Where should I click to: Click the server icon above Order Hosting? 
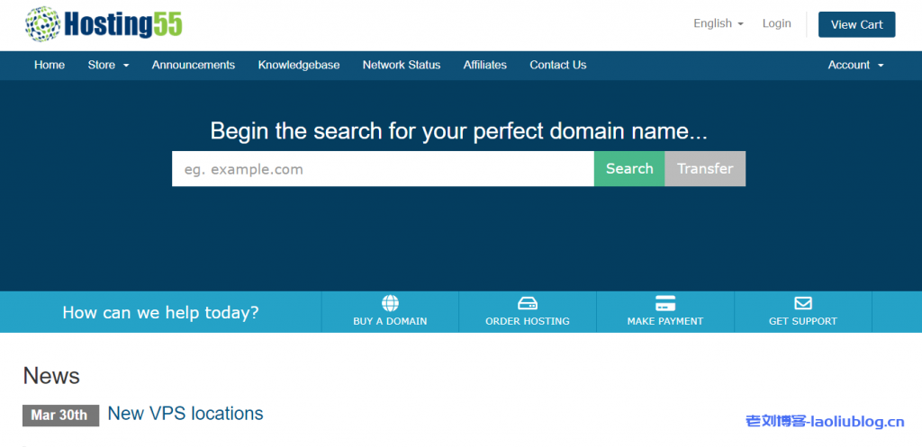pos(528,303)
